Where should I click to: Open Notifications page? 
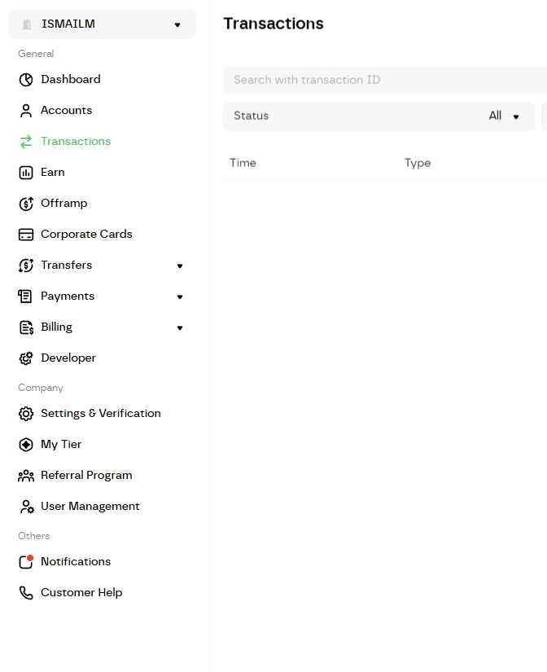(76, 561)
